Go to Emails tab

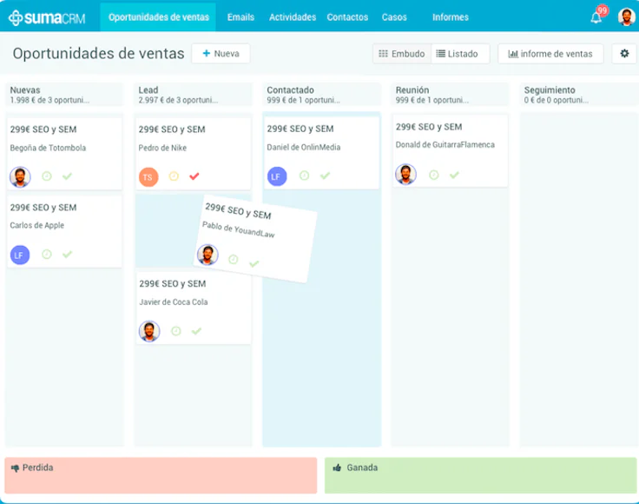[x=240, y=17]
